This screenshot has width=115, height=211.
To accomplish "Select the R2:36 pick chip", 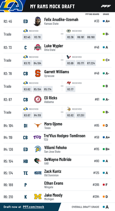I will 70,37.
